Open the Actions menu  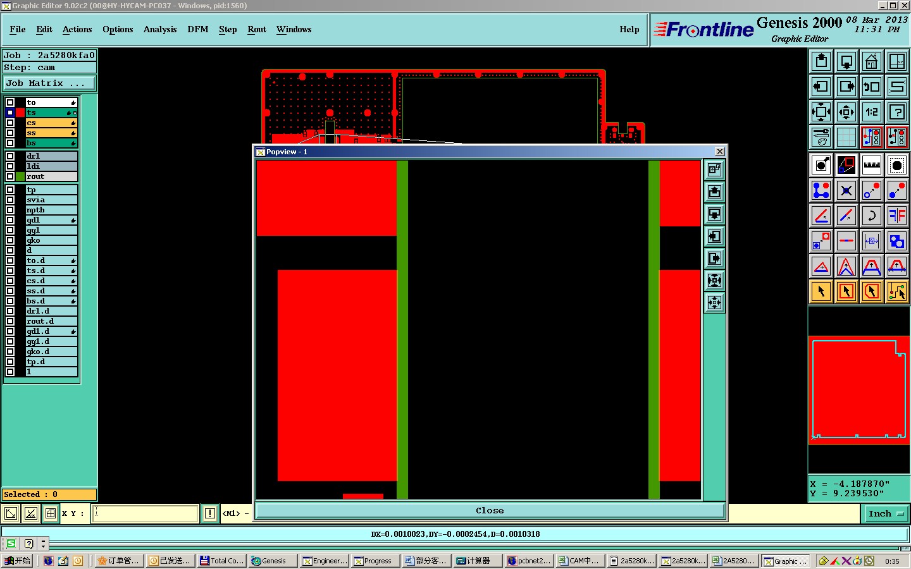[x=77, y=29]
